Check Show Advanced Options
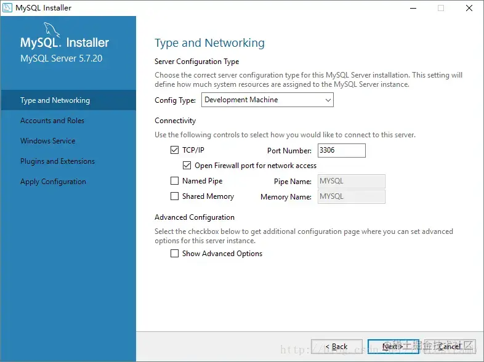 coord(174,254)
